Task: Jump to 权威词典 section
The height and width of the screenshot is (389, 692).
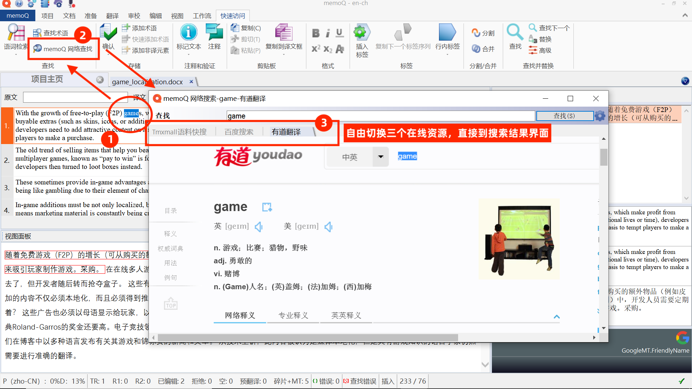Action: [170, 249]
